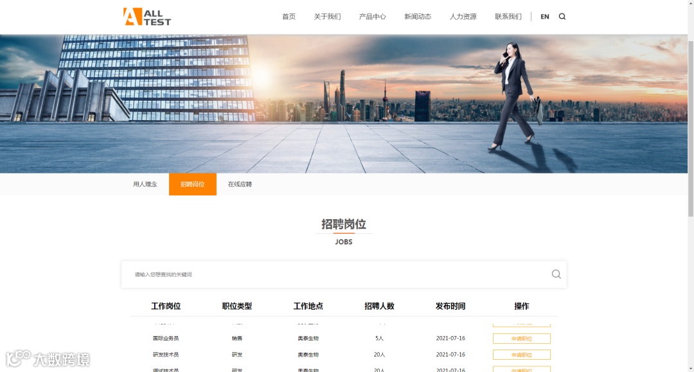Click the skyline banner image
This screenshot has width=694, height=372.
(x=343, y=103)
